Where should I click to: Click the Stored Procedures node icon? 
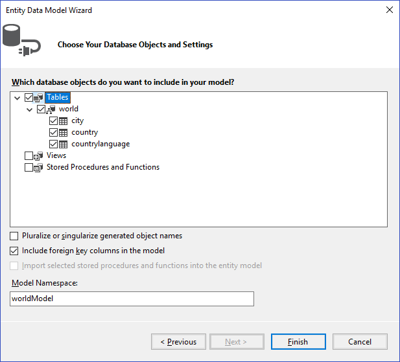click(39, 168)
